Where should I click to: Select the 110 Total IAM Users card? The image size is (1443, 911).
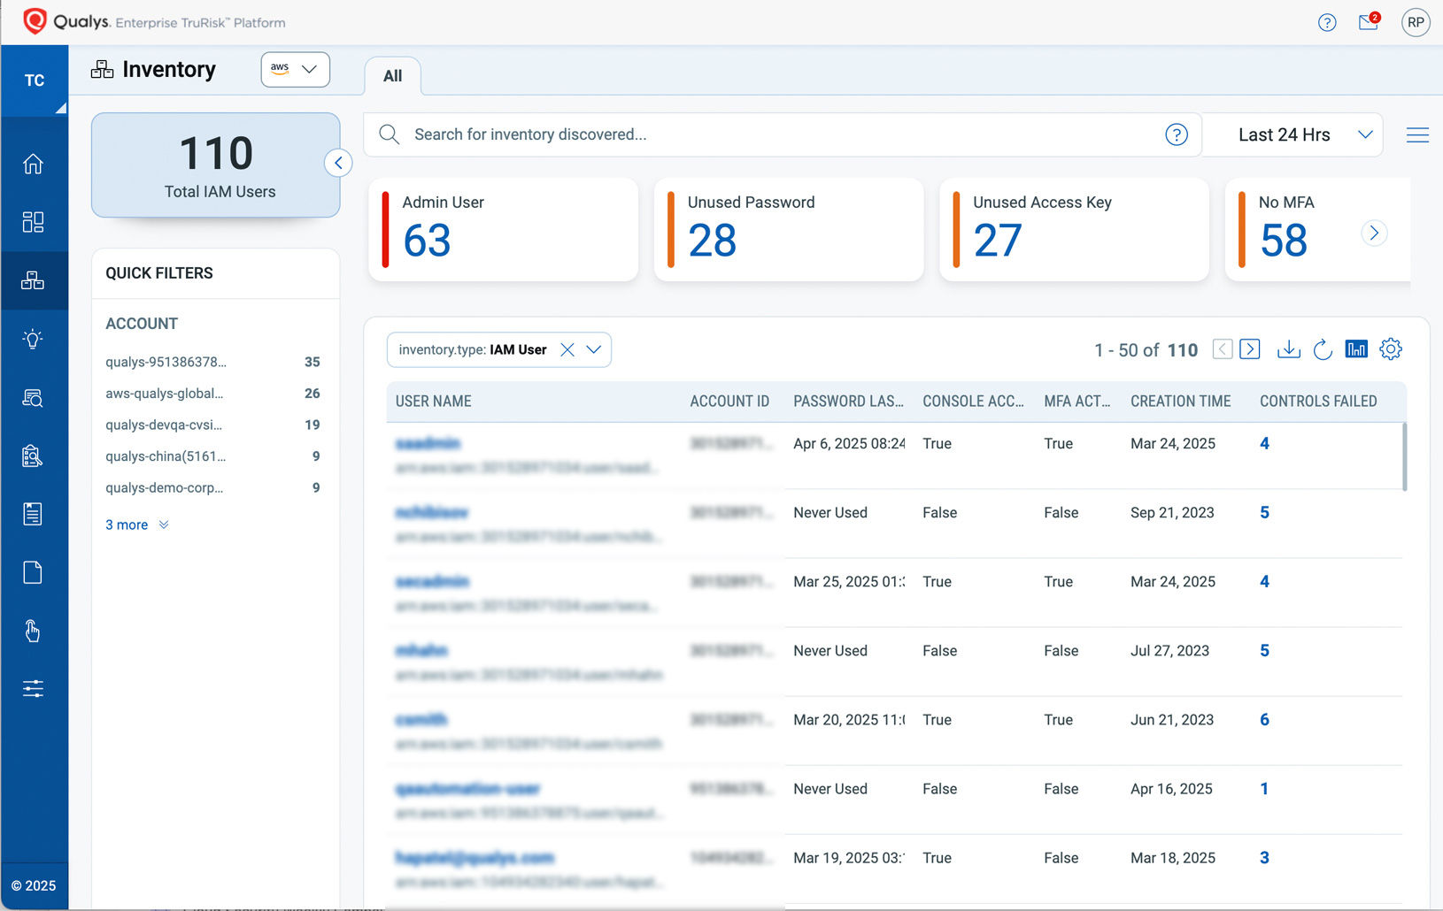[216, 165]
